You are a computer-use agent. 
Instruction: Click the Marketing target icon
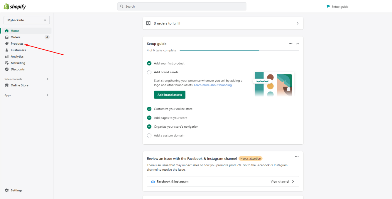(7, 63)
